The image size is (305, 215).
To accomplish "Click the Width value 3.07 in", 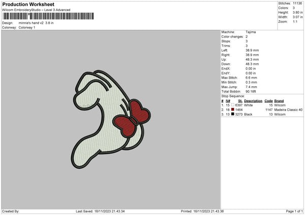I will coord(297,17).
